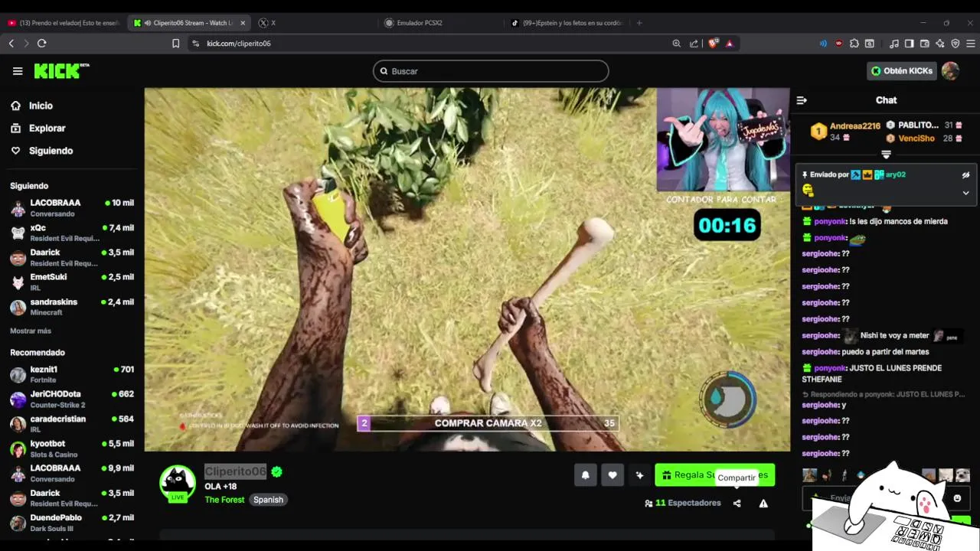Go back in browser history
980x551 pixels.
[x=11, y=44]
